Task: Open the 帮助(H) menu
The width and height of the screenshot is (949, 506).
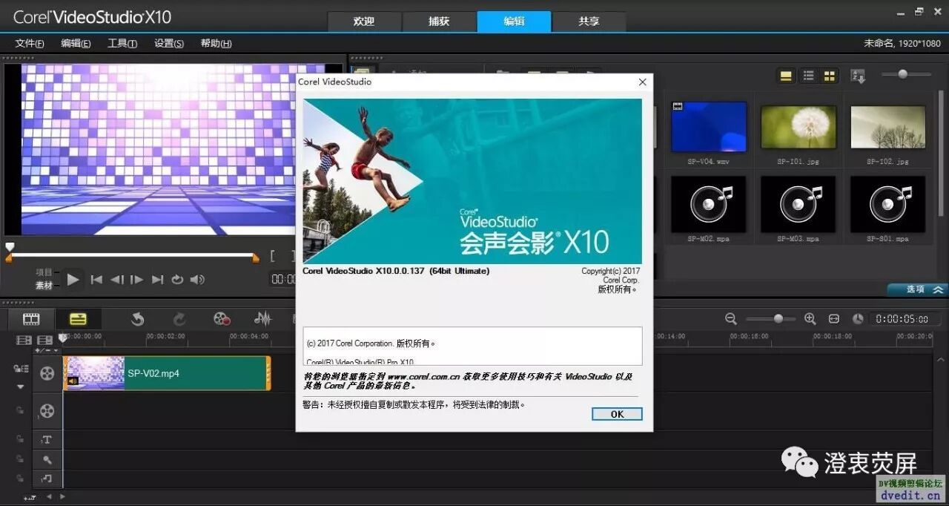Action: (216, 43)
